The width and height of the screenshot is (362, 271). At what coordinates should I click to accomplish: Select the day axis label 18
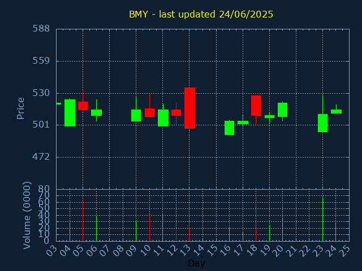(x=252, y=251)
